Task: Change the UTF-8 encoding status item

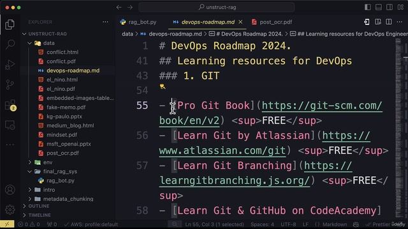Action: (x=288, y=225)
